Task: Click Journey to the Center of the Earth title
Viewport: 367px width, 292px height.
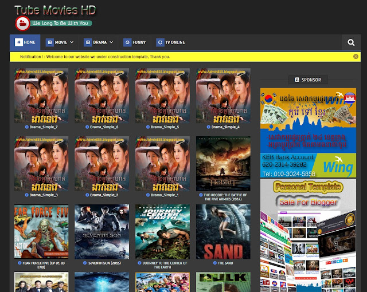Action: pos(165,265)
